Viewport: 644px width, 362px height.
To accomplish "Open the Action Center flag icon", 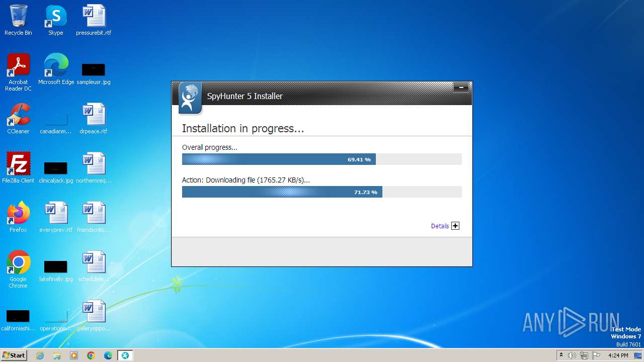I will pyautogui.click(x=596, y=355).
